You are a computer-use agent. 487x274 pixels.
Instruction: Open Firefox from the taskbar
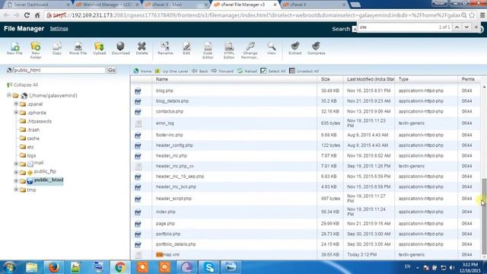click(54, 267)
